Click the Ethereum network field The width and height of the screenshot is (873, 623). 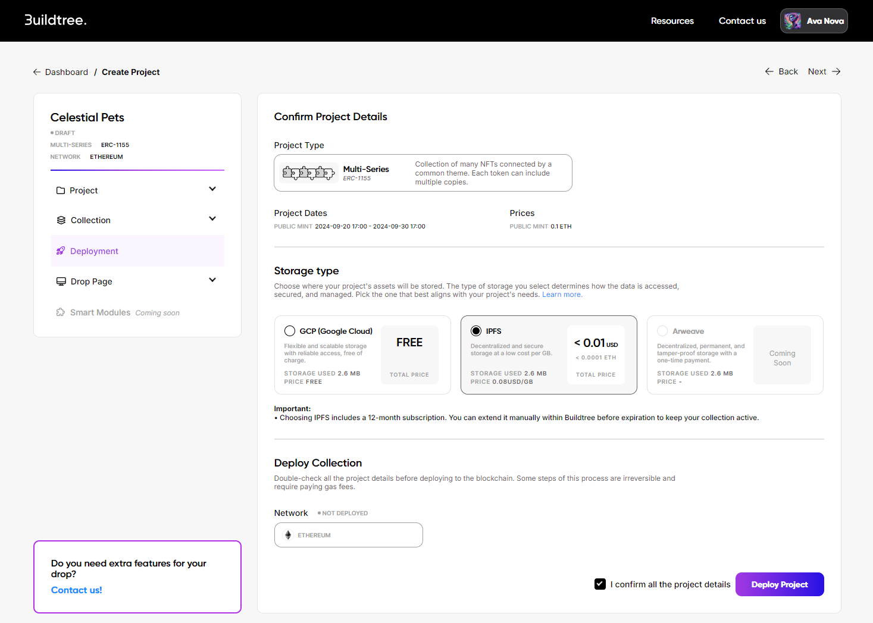348,535
